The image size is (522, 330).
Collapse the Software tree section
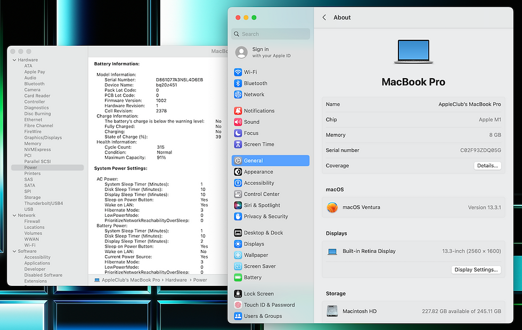tap(14, 251)
